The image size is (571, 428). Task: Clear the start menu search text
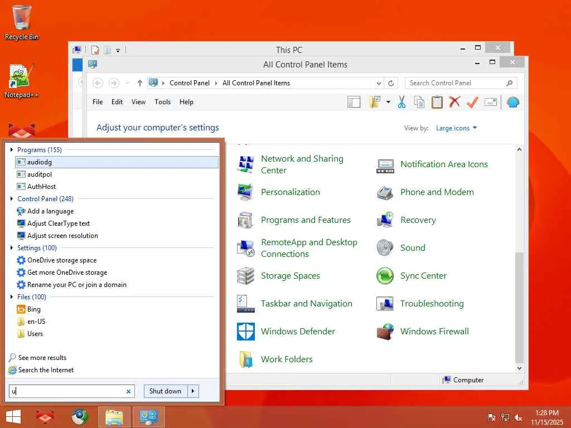pos(128,391)
